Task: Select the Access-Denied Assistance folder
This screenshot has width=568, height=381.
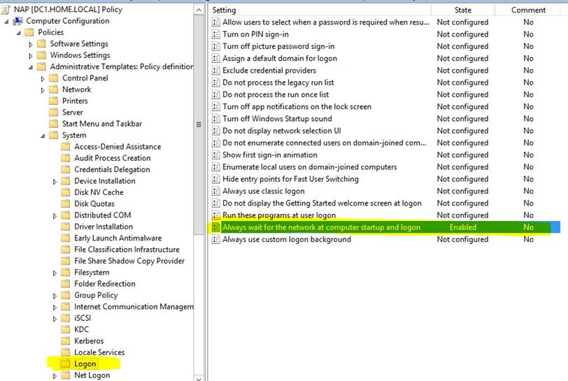Action: point(118,147)
